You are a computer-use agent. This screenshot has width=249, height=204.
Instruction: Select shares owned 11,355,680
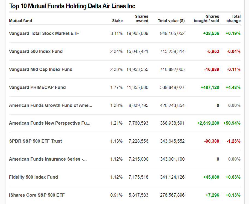(138, 87)
